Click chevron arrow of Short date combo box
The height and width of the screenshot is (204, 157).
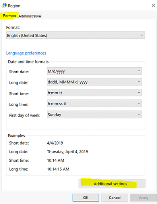pyautogui.click(x=139, y=71)
